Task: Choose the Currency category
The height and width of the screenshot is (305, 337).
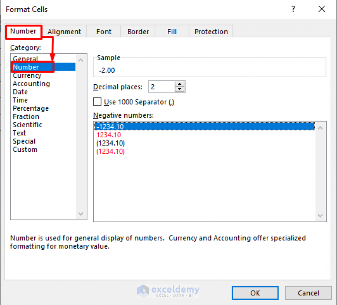Action: click(x=43, y=75)
